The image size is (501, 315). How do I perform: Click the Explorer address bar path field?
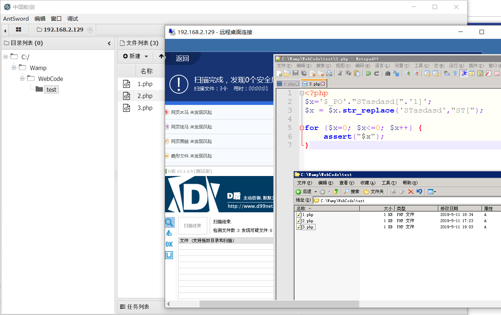click(x=407, y=200)
